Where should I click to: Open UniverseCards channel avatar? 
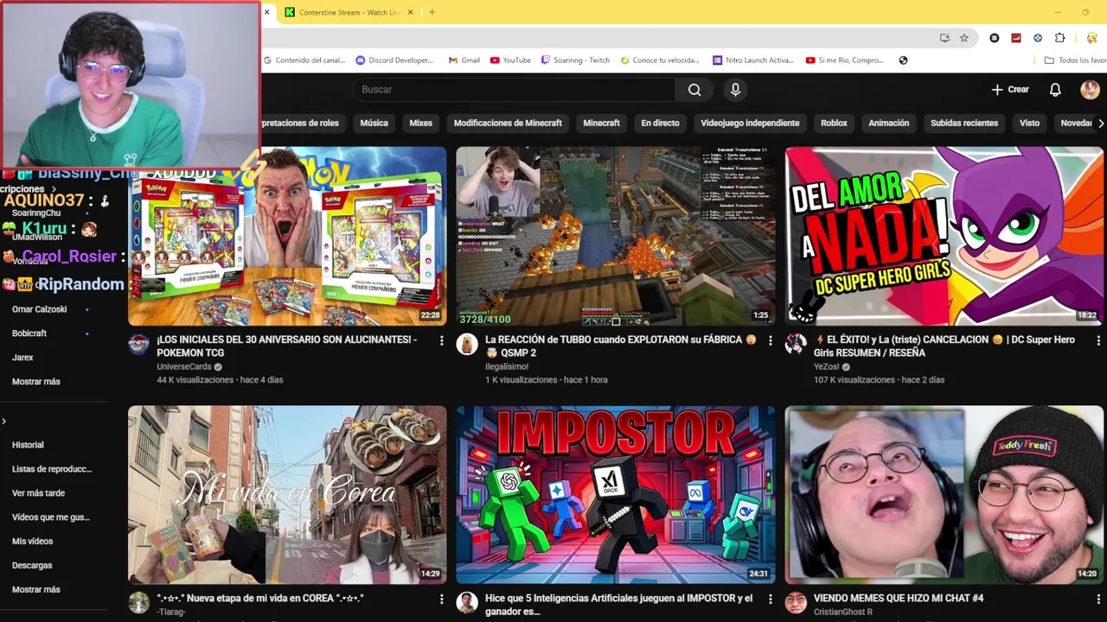pyautogui.click(x=138, y=345)
